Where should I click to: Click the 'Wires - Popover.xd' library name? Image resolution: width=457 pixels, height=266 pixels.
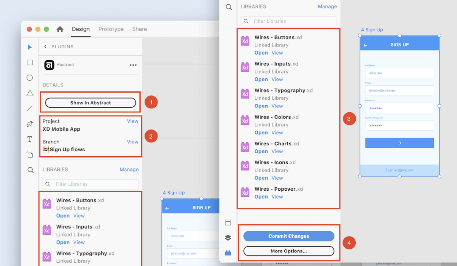(278, 189)
